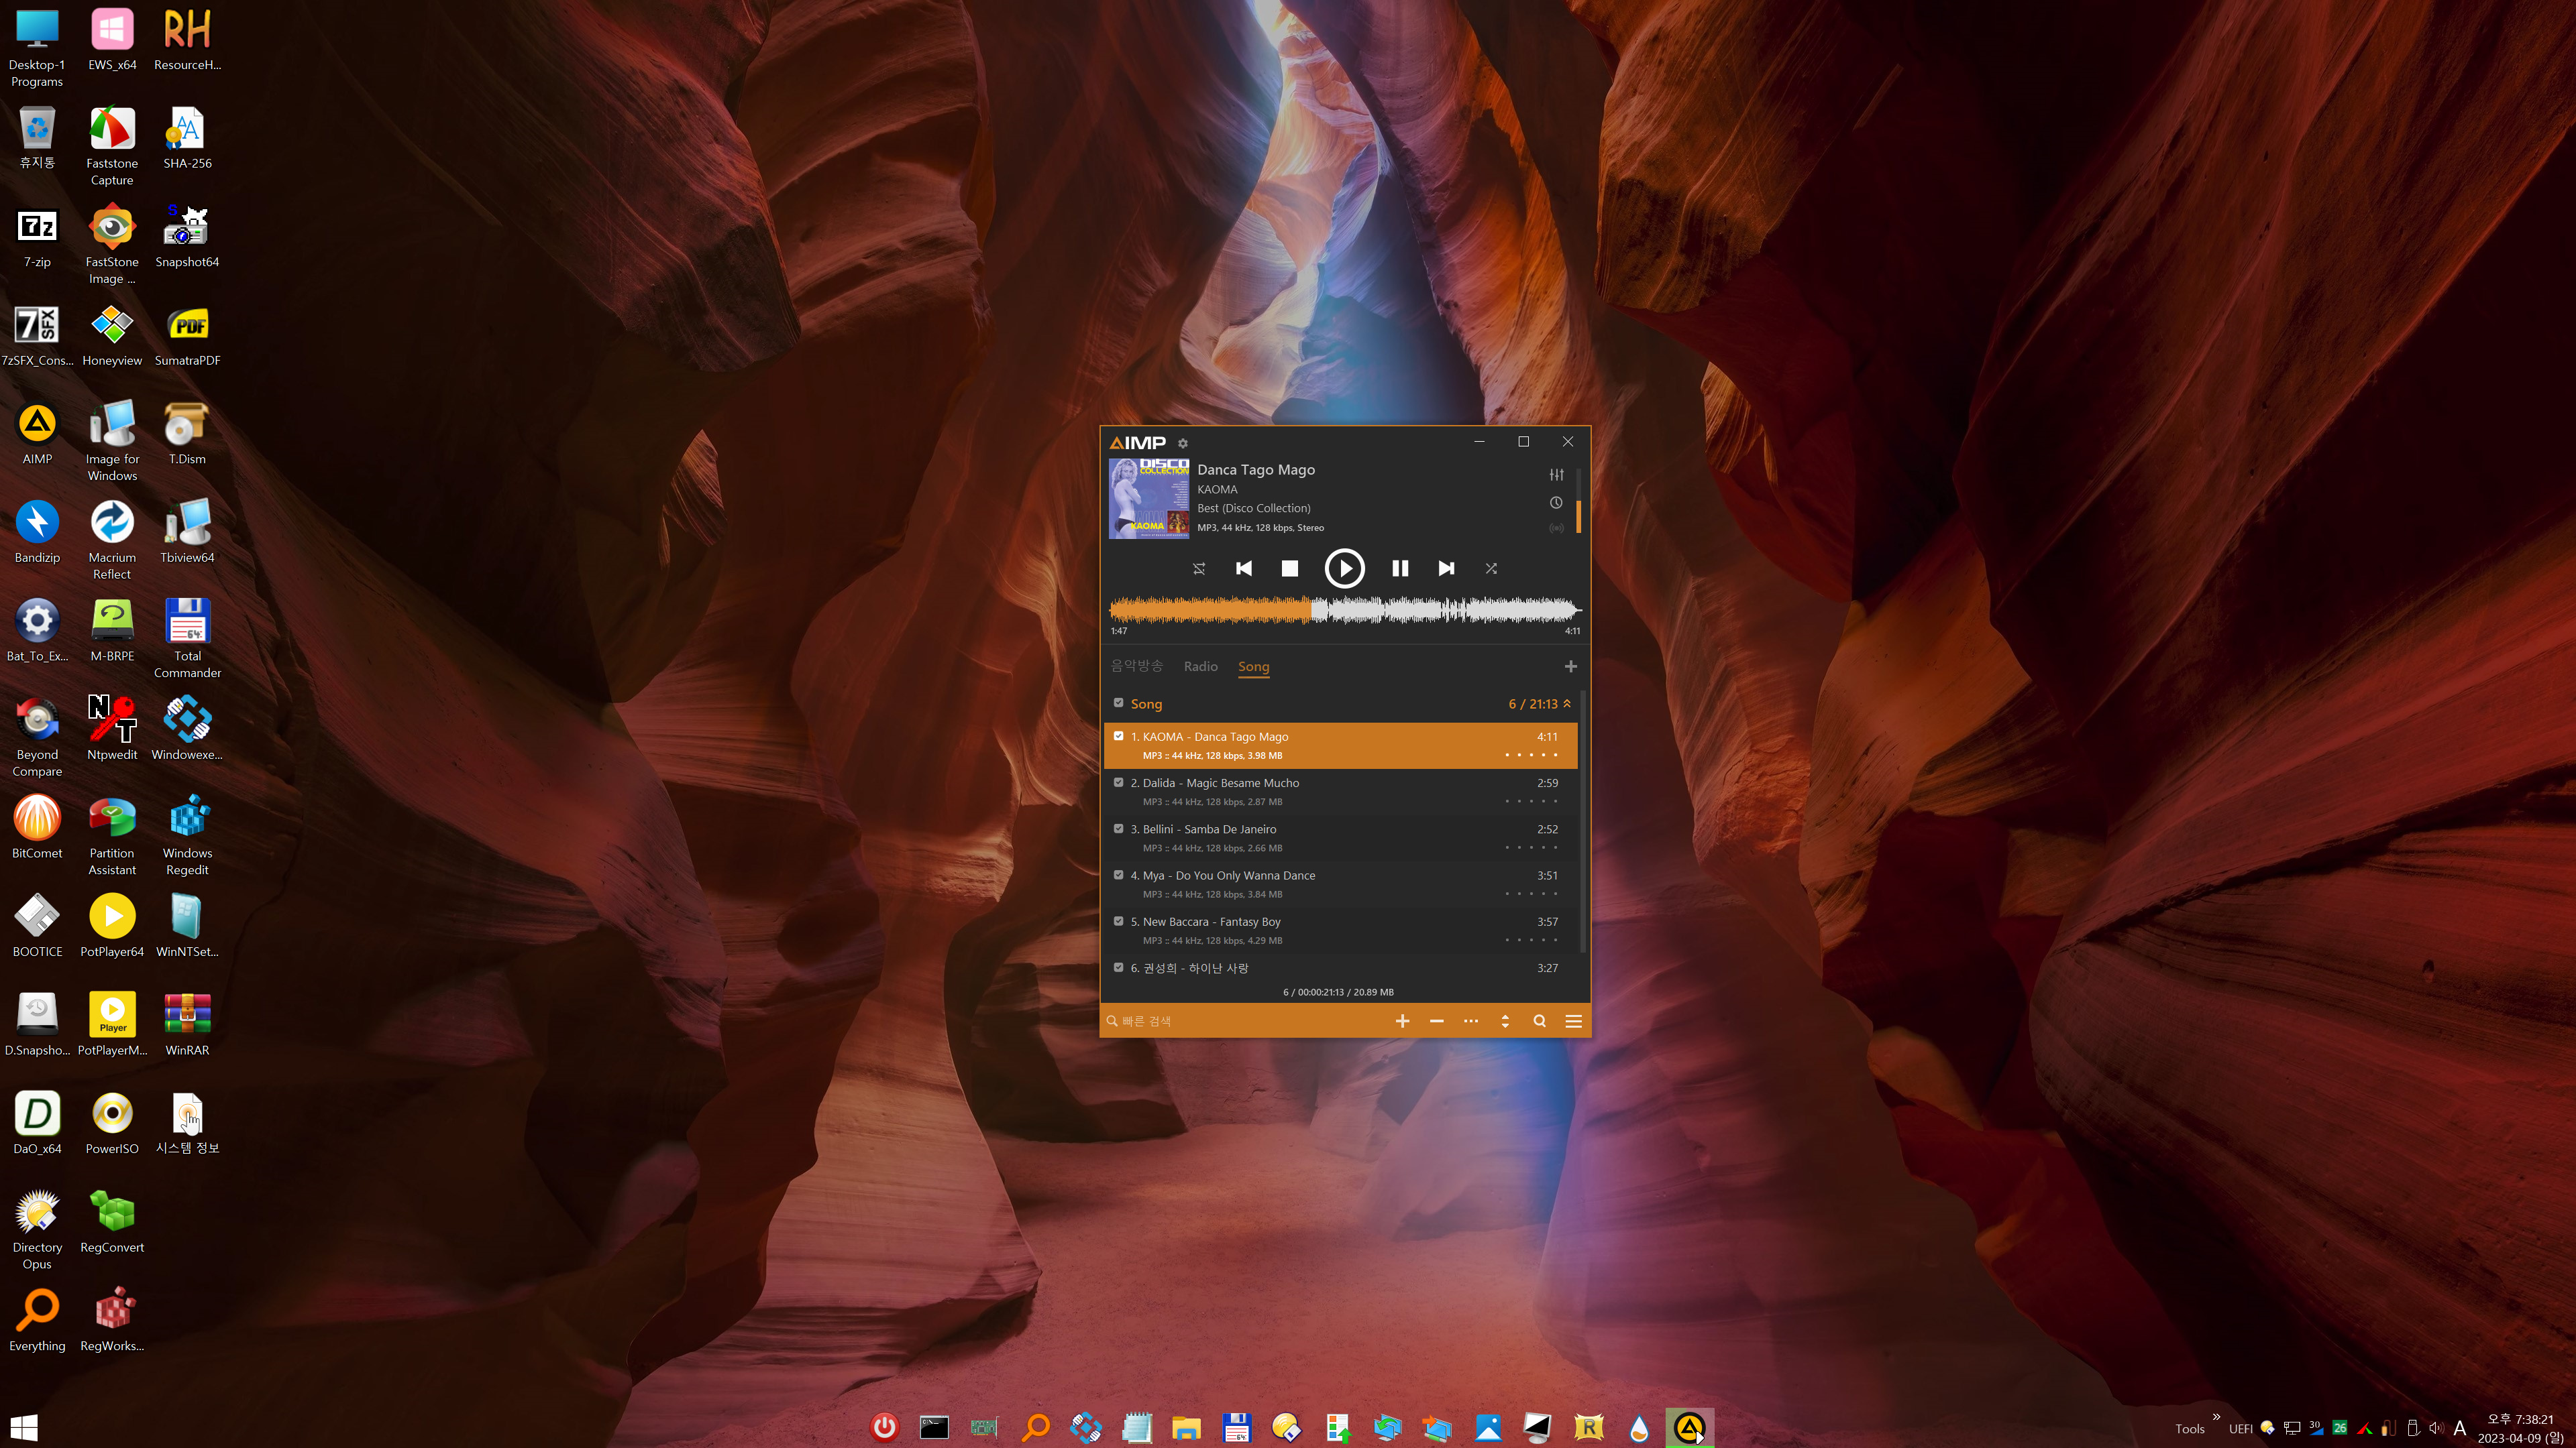Screen dimensions: 2576x1448
Task: Click the AIMP logo in title bar
Action: coord(1138,442)
